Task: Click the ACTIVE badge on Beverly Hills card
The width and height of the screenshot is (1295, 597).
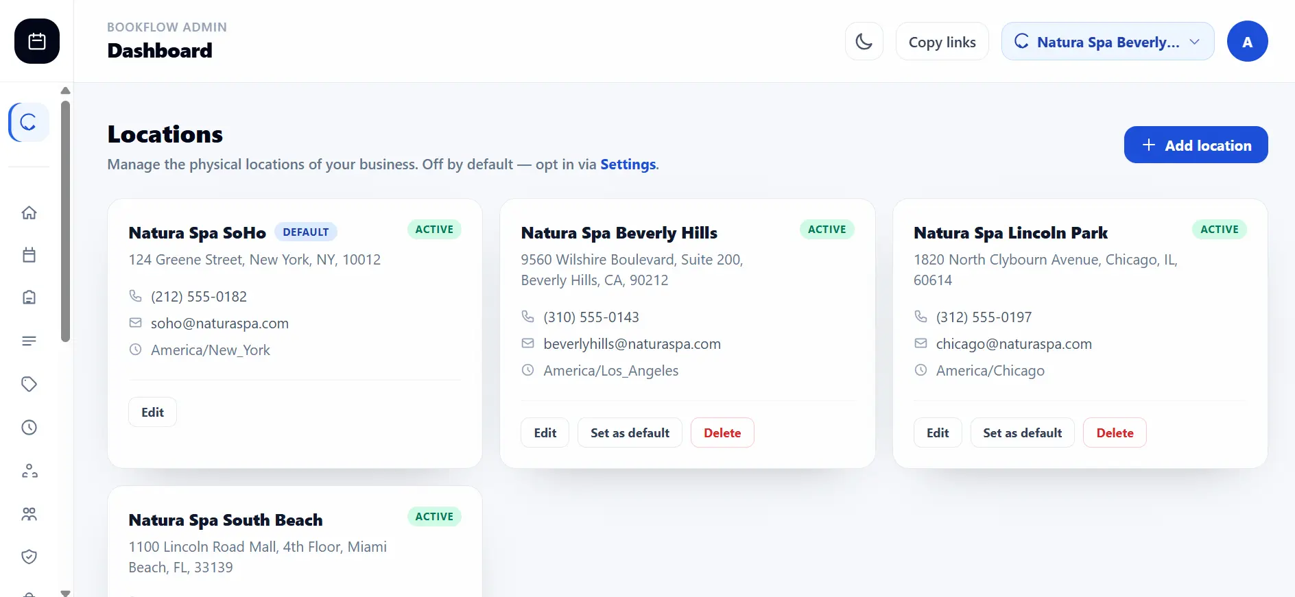Action: point(827,229)
